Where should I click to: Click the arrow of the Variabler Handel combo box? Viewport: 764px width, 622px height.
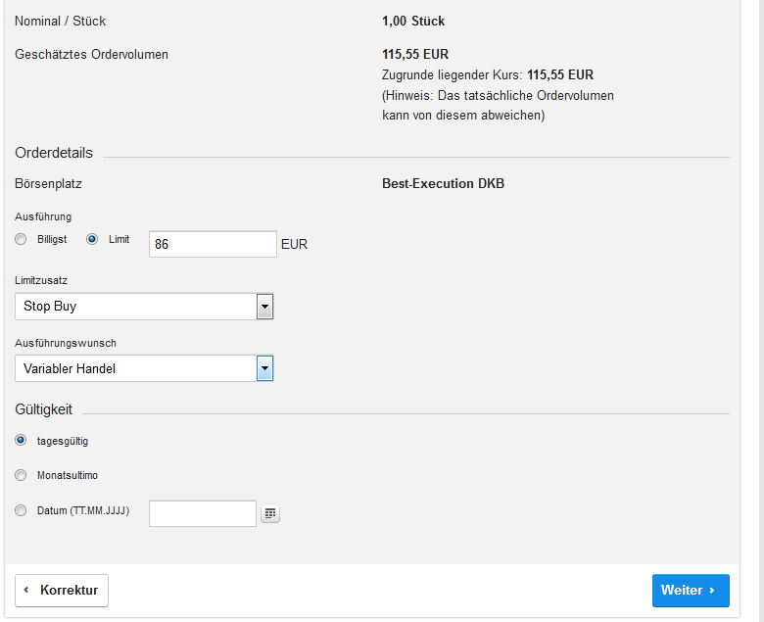[x=264, y=368]
